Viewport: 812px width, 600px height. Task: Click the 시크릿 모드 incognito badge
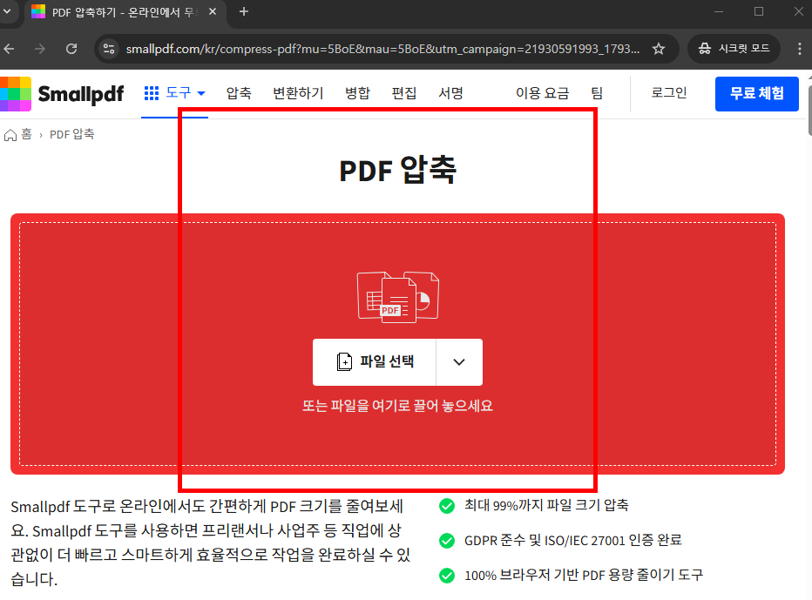click(733, 49)
